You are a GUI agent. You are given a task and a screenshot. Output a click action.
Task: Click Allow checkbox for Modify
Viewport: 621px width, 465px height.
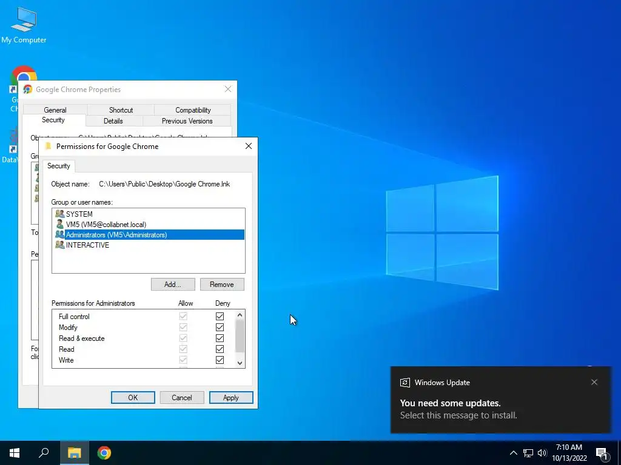pyautogui.click(x=183, y=328)
